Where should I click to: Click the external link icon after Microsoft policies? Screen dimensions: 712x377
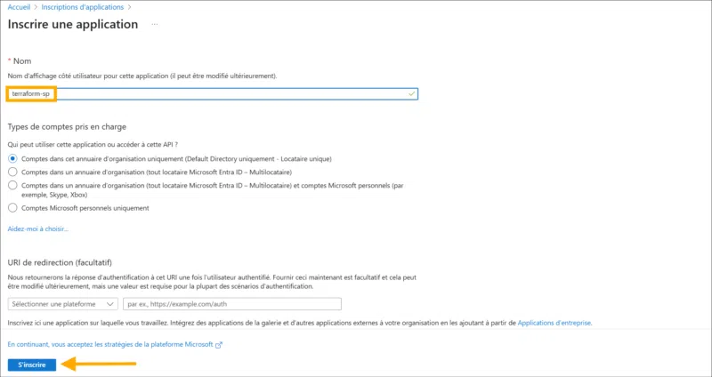(x=219, y=344)
